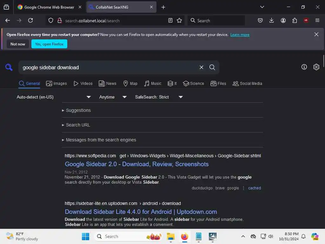Image resolution: width=325 pixels, height=244 pixels.
Task: Dismiss the Firefox startup notification bar
Action: click(316, 34)
